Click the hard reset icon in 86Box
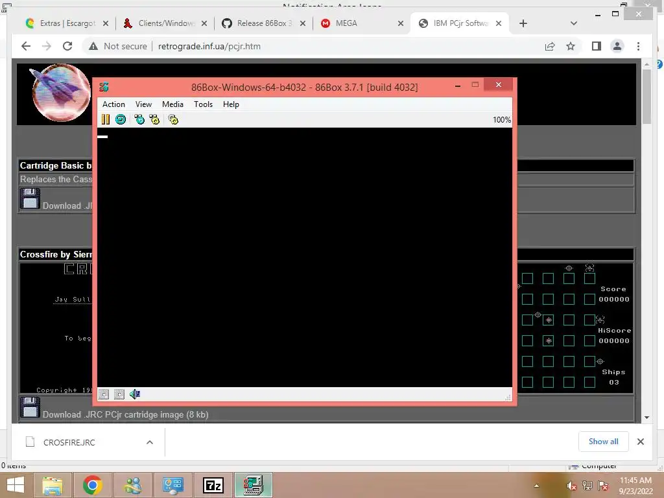664x498 pixels. (121, 119)
